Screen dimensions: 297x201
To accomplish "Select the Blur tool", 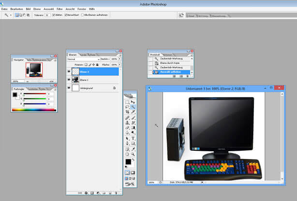I will [127, 133].
